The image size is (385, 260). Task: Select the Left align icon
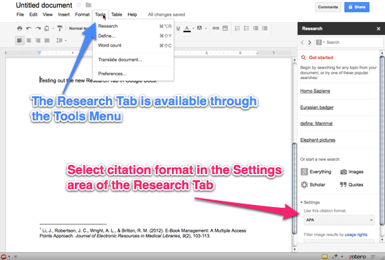point(20,41)
